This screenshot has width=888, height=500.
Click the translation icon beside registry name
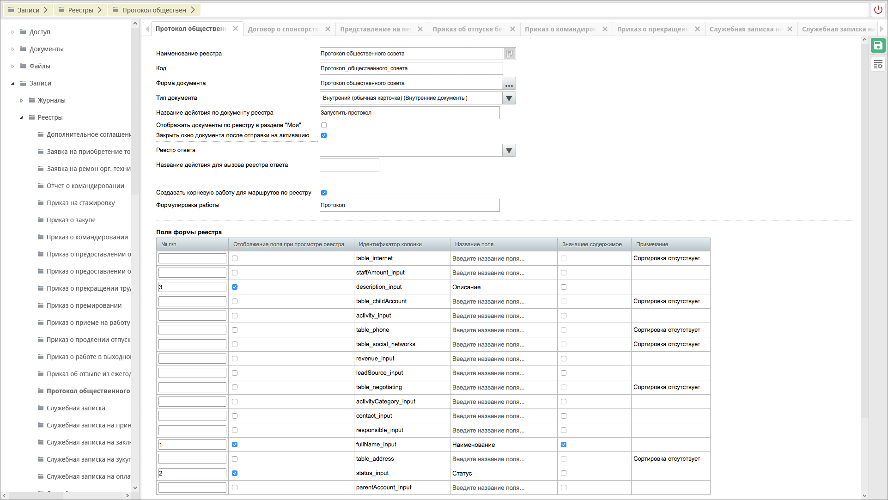click(x=509, y=54)
